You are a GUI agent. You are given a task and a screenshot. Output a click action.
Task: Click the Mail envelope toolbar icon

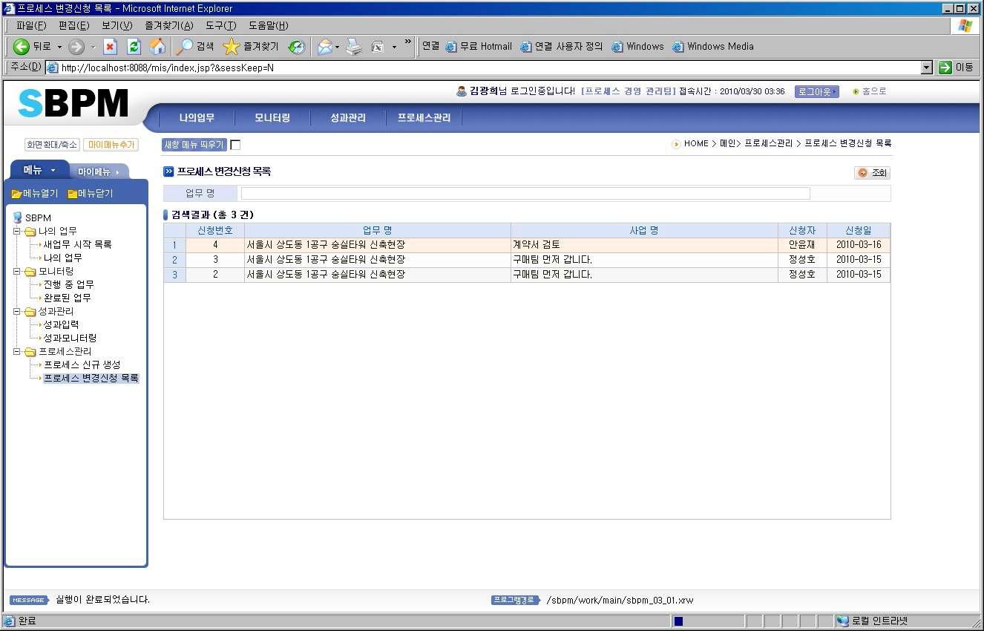click(324, 47)
